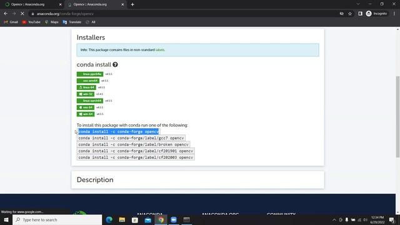Open Microsoft Edge from the taskbar
Screen dimensions: 400x225
pyautogui.click(x=109, y=219)
